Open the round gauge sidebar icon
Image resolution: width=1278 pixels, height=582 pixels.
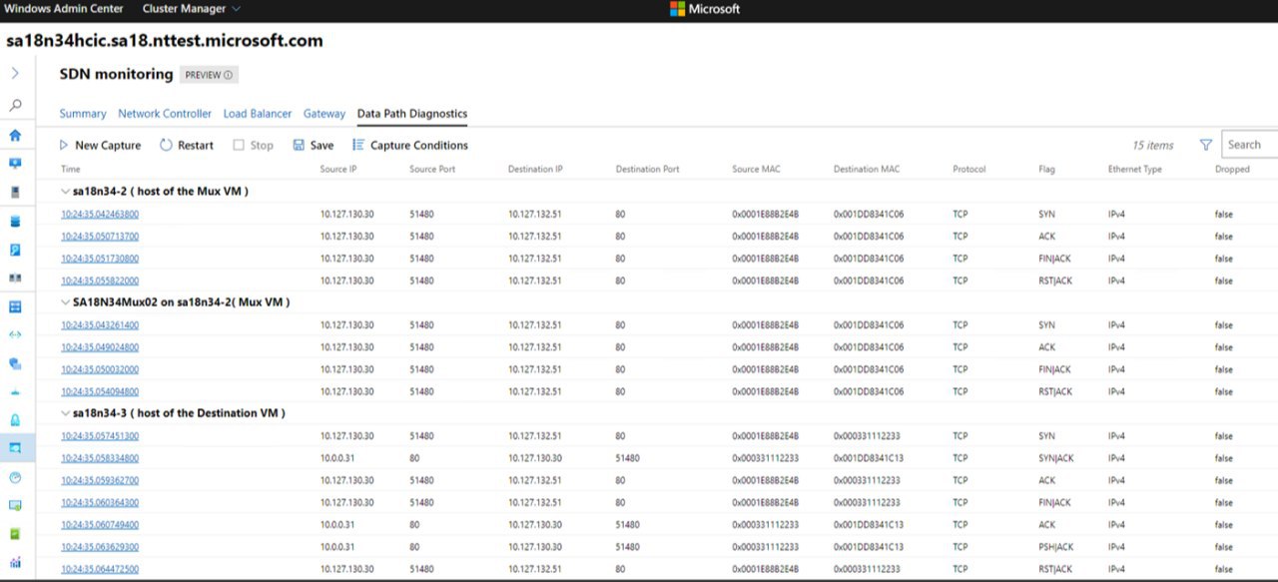[x=15, y=477]
